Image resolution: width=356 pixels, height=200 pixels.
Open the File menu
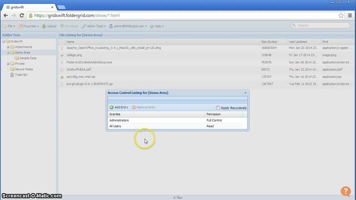click(x=9, y=26)
